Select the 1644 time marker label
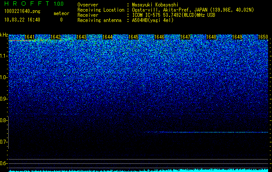 point(107,37)
